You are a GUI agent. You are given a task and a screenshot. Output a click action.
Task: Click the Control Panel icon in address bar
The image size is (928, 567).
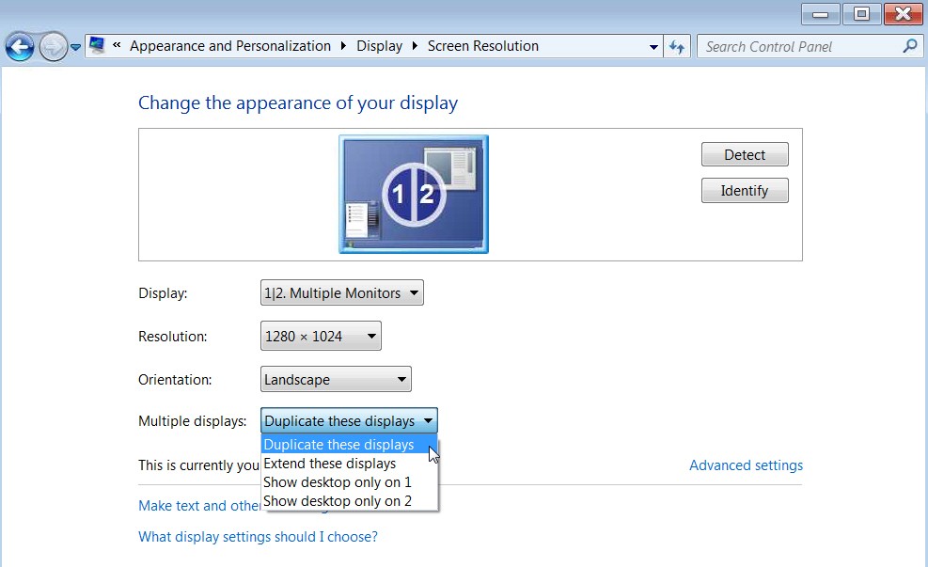[x=97, y=45]
